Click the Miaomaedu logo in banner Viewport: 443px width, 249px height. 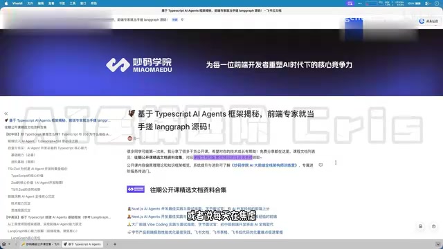click(138, 65)
